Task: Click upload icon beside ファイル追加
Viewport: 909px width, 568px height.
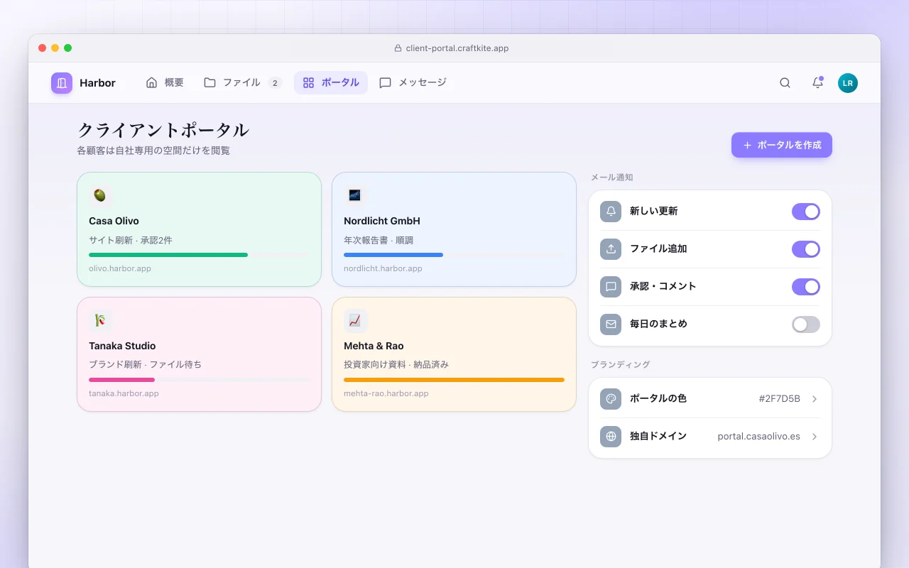Action: coord(611,249)
